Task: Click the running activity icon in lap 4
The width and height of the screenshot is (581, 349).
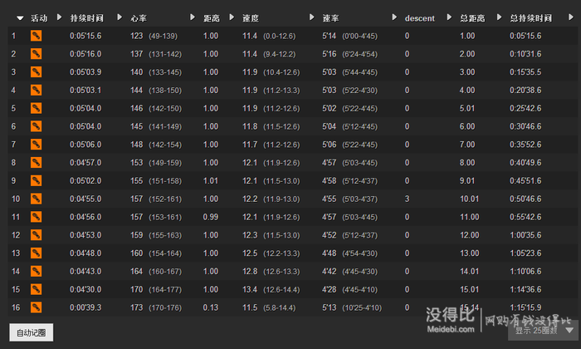Action: [36, 90]
